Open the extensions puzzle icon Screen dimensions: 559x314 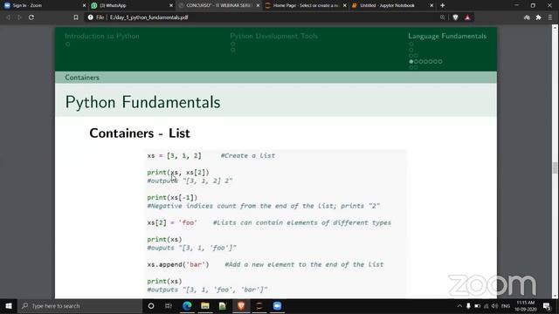pyautogui.click(x=538, y=17)
